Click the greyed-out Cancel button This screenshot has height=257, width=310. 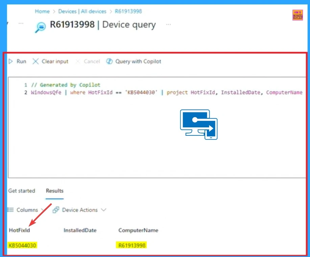[x=88, y=61]
